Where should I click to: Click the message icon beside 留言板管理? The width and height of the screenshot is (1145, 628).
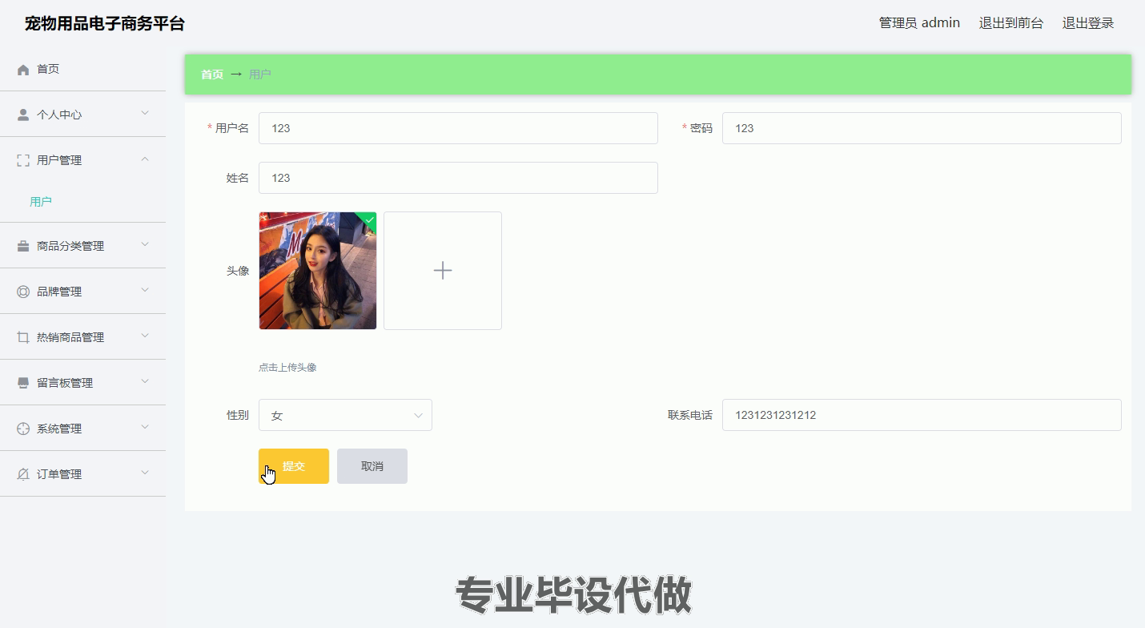(x=23, y=383)
